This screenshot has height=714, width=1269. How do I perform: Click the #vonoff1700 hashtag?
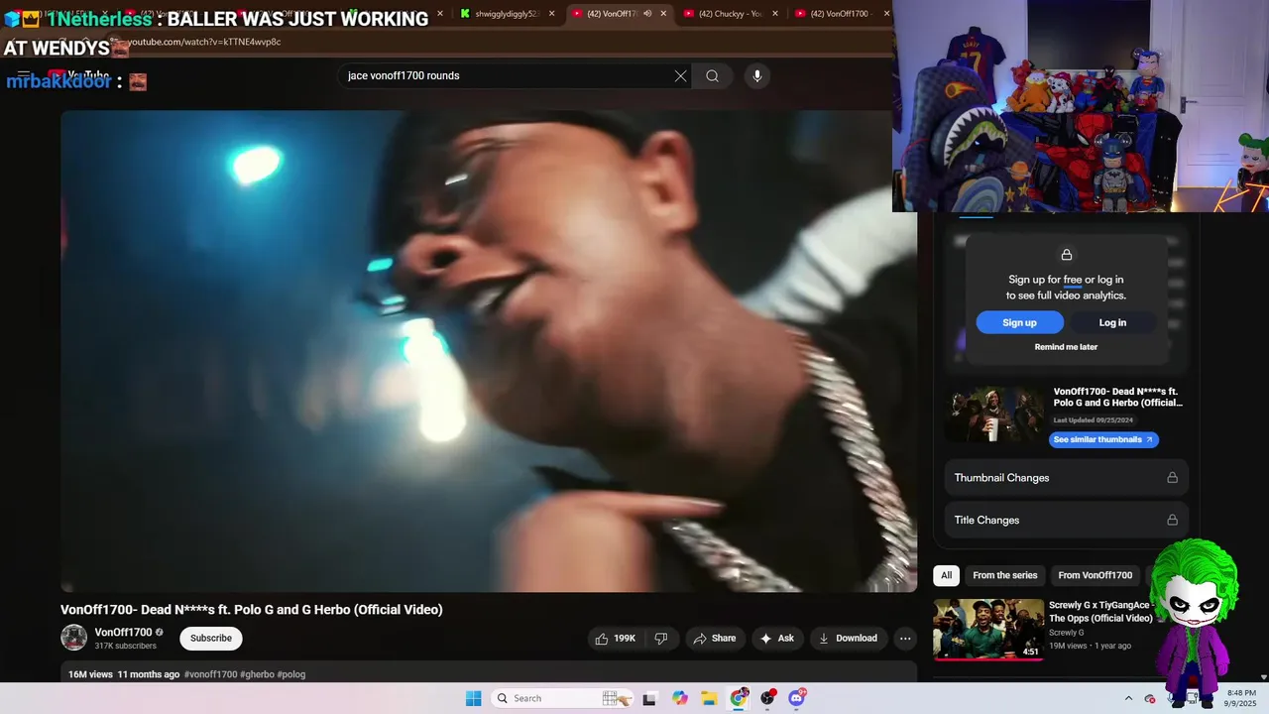click(x=210, y=674)
